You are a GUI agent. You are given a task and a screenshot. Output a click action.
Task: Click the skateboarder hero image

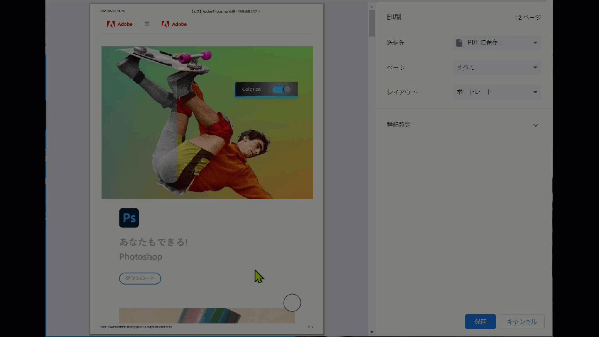click(207, 123)
